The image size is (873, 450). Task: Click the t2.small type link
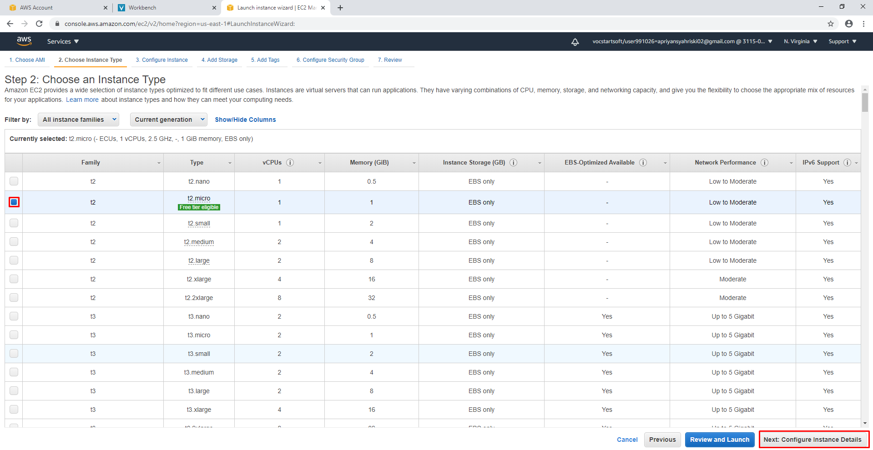(199, 223)
